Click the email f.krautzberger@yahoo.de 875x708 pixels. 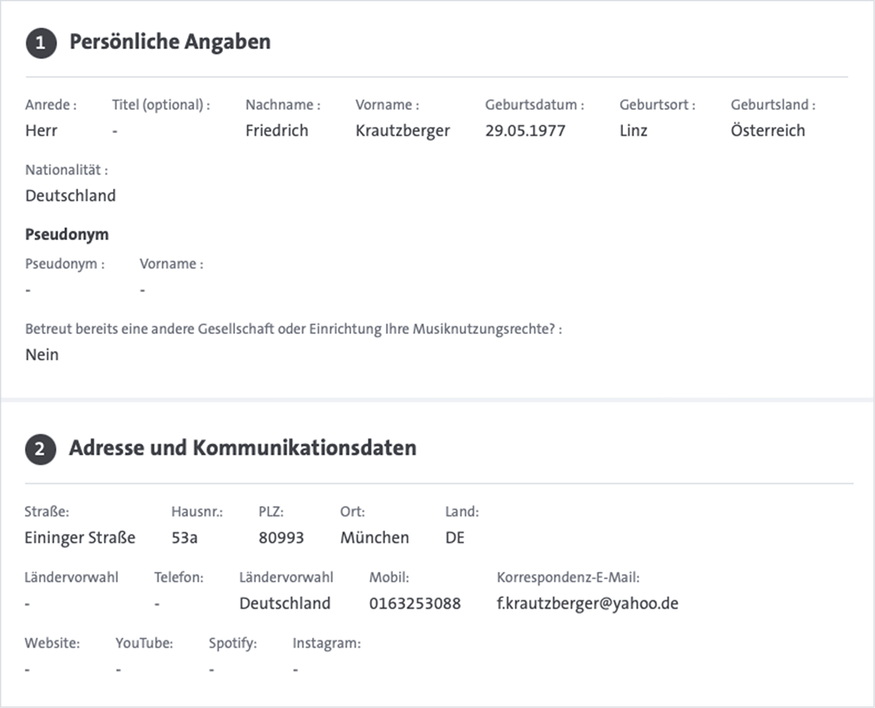pyautogui.click(x=586, y=603)
